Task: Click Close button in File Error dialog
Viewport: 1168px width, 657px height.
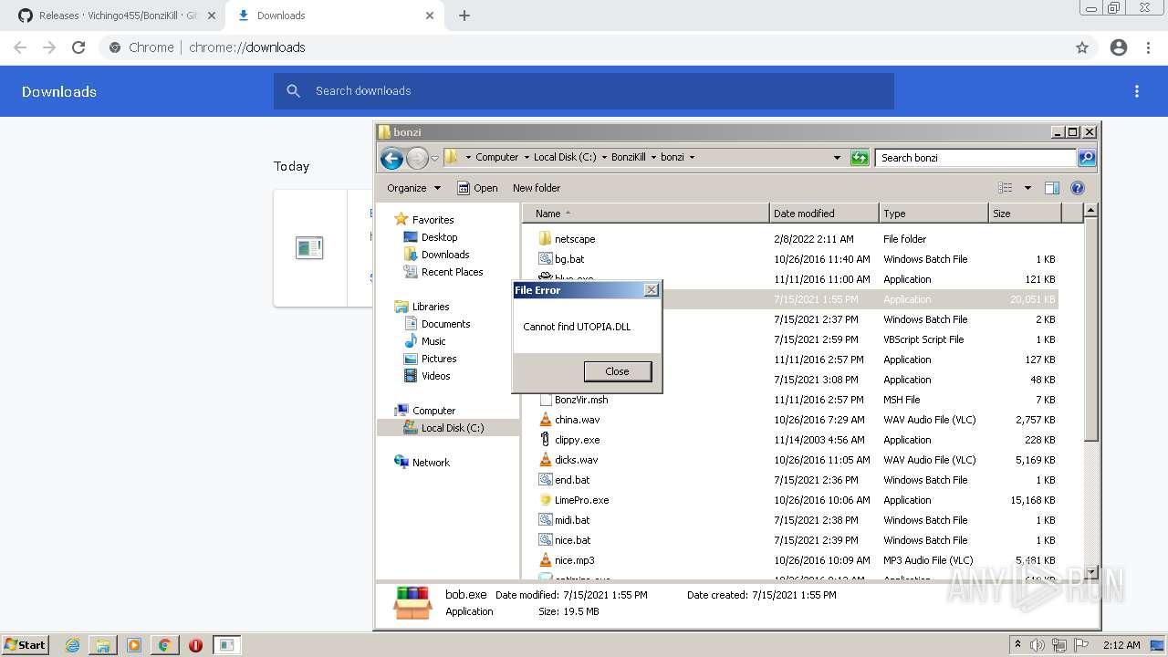Action: (618, 371)
